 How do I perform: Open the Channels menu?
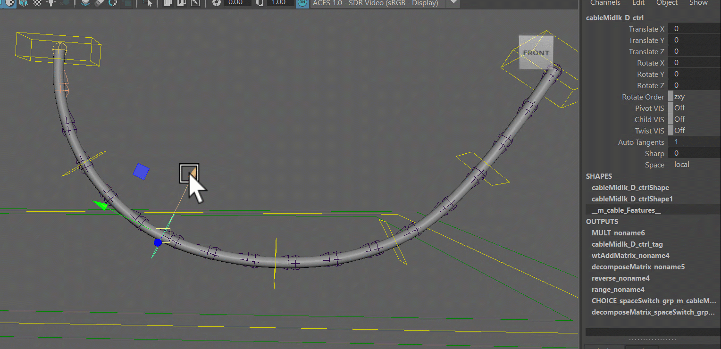pyautogui.click(x=605, y=3)
